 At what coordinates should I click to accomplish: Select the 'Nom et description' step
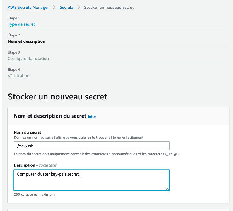[x=27, y=41]
